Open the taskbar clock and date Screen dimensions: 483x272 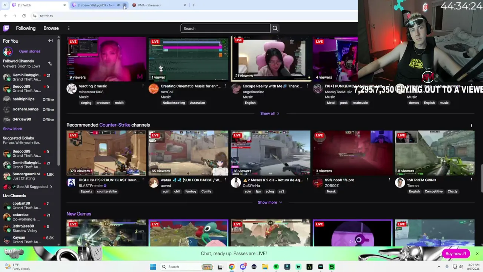(x=472, y=267)
